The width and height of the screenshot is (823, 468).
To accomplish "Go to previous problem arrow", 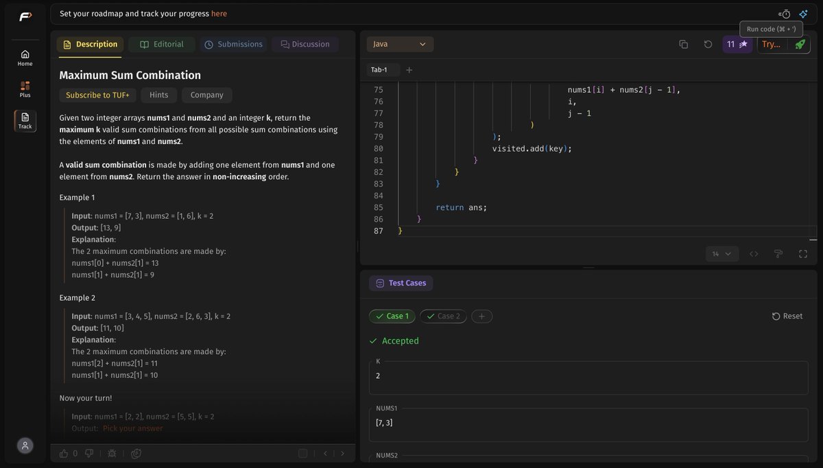I will coord(325,454).
